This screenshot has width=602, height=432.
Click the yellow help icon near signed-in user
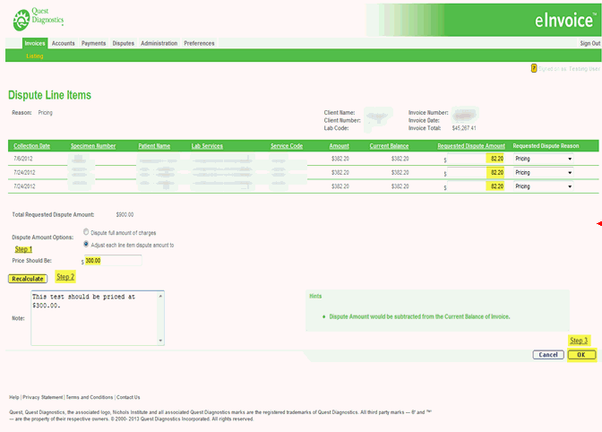click(534, 67)
